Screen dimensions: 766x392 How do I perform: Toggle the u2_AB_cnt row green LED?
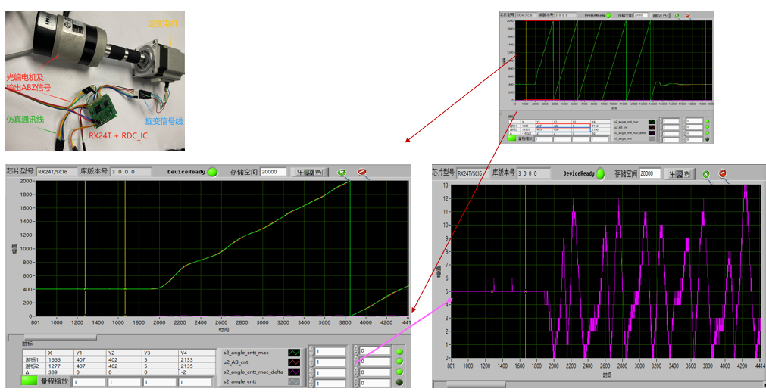click(x=400, y=362)
